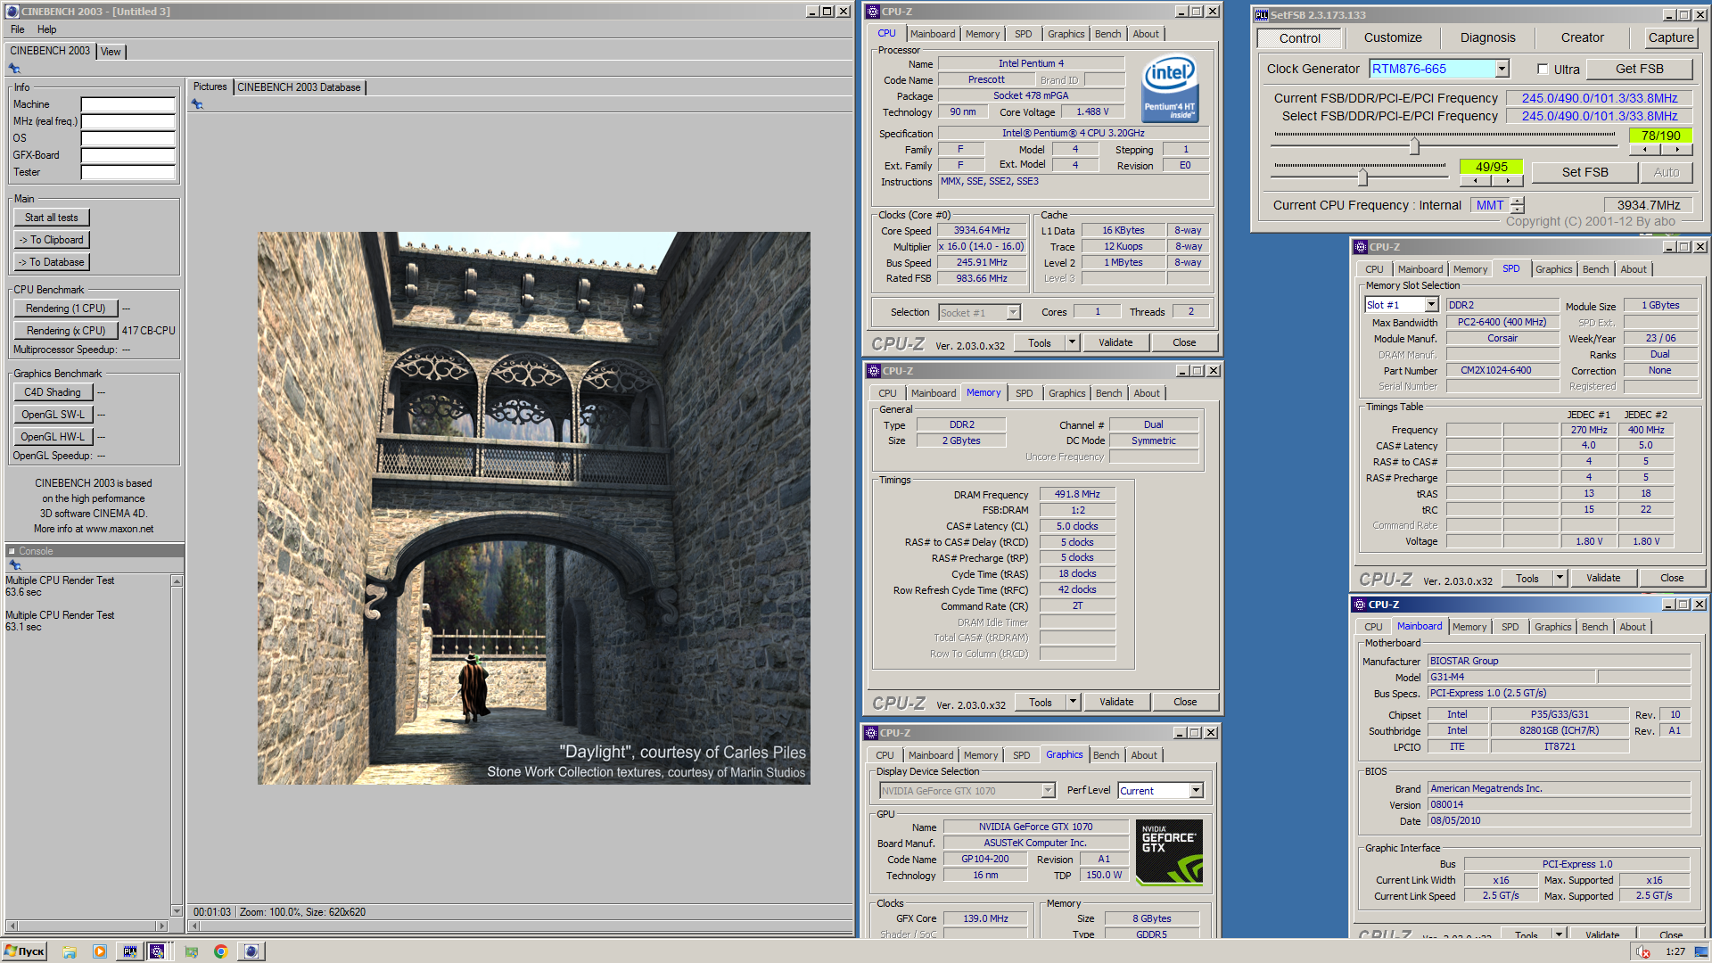Click the OpenGL HW-L button
Screen dimensions: 1712x963
coord(53,437)
